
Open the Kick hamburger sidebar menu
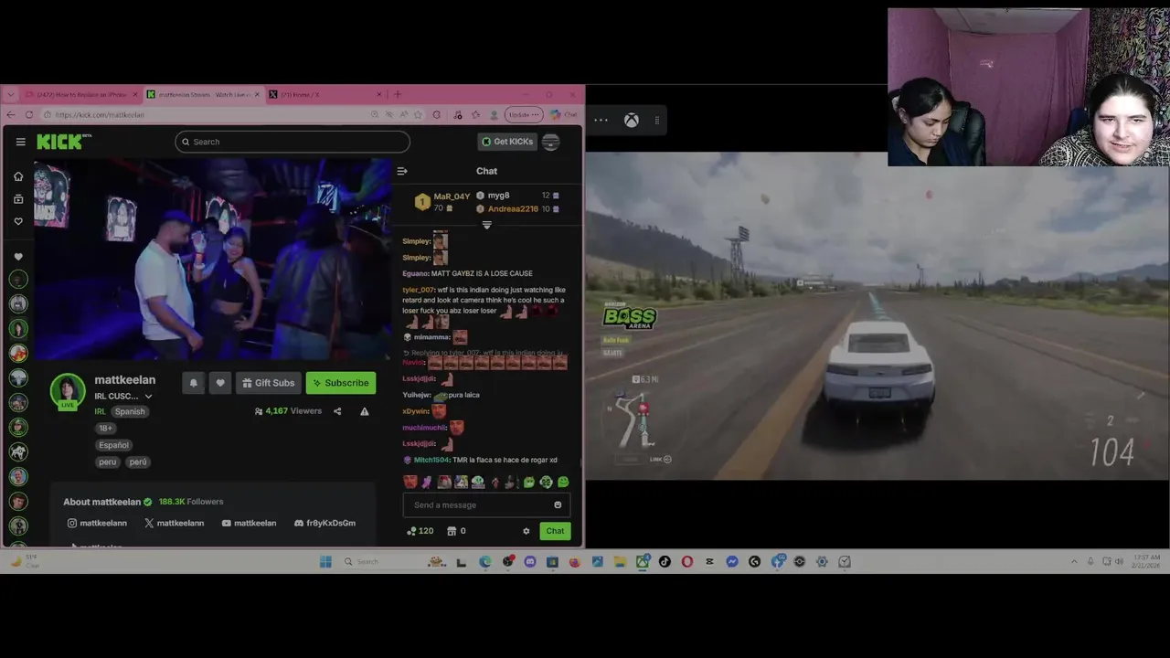(x=20, y=142)
